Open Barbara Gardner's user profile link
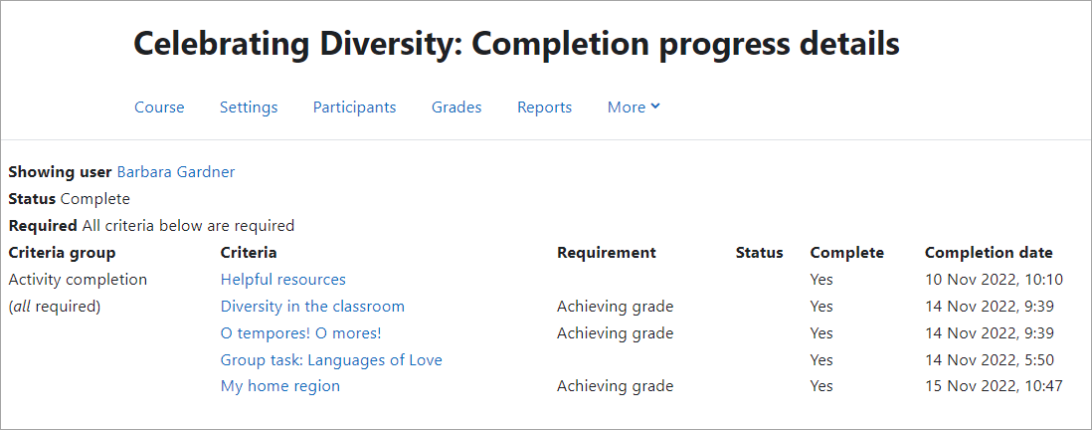The width and height of the screenshot is (1092, 430). pos(176,172)
